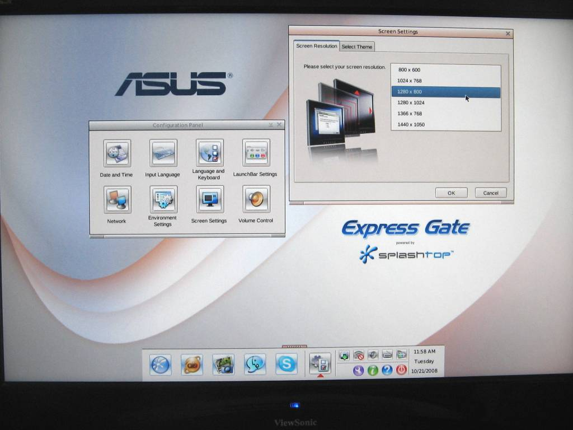573x430 pixels.
Task: Launch the online games icon in launch bar
Action: click(x=192, y=364)
